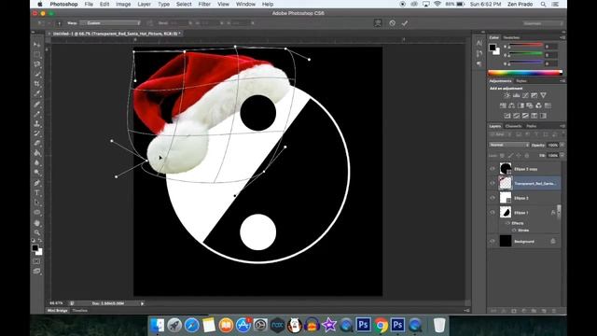This screenshot has height=336, width=597.
Task: Hide the Background layer
Action: (493, 241)
